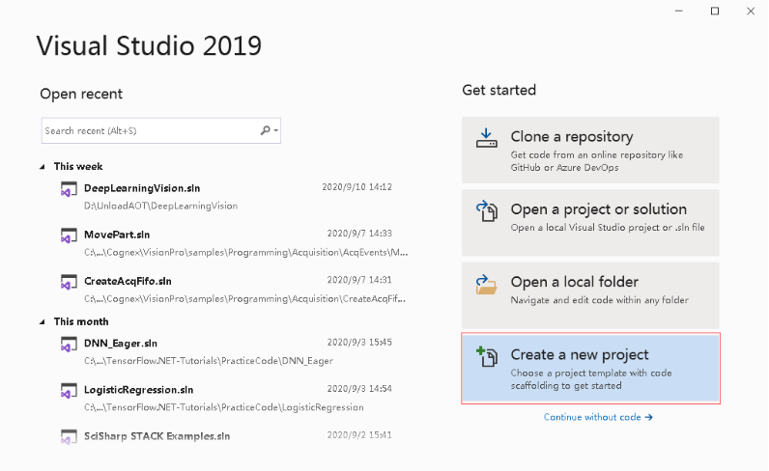Screen dimensions: 769x471
Task: Click the DeepLearningVision.sln solution icon
Action: tap(69, 189)
